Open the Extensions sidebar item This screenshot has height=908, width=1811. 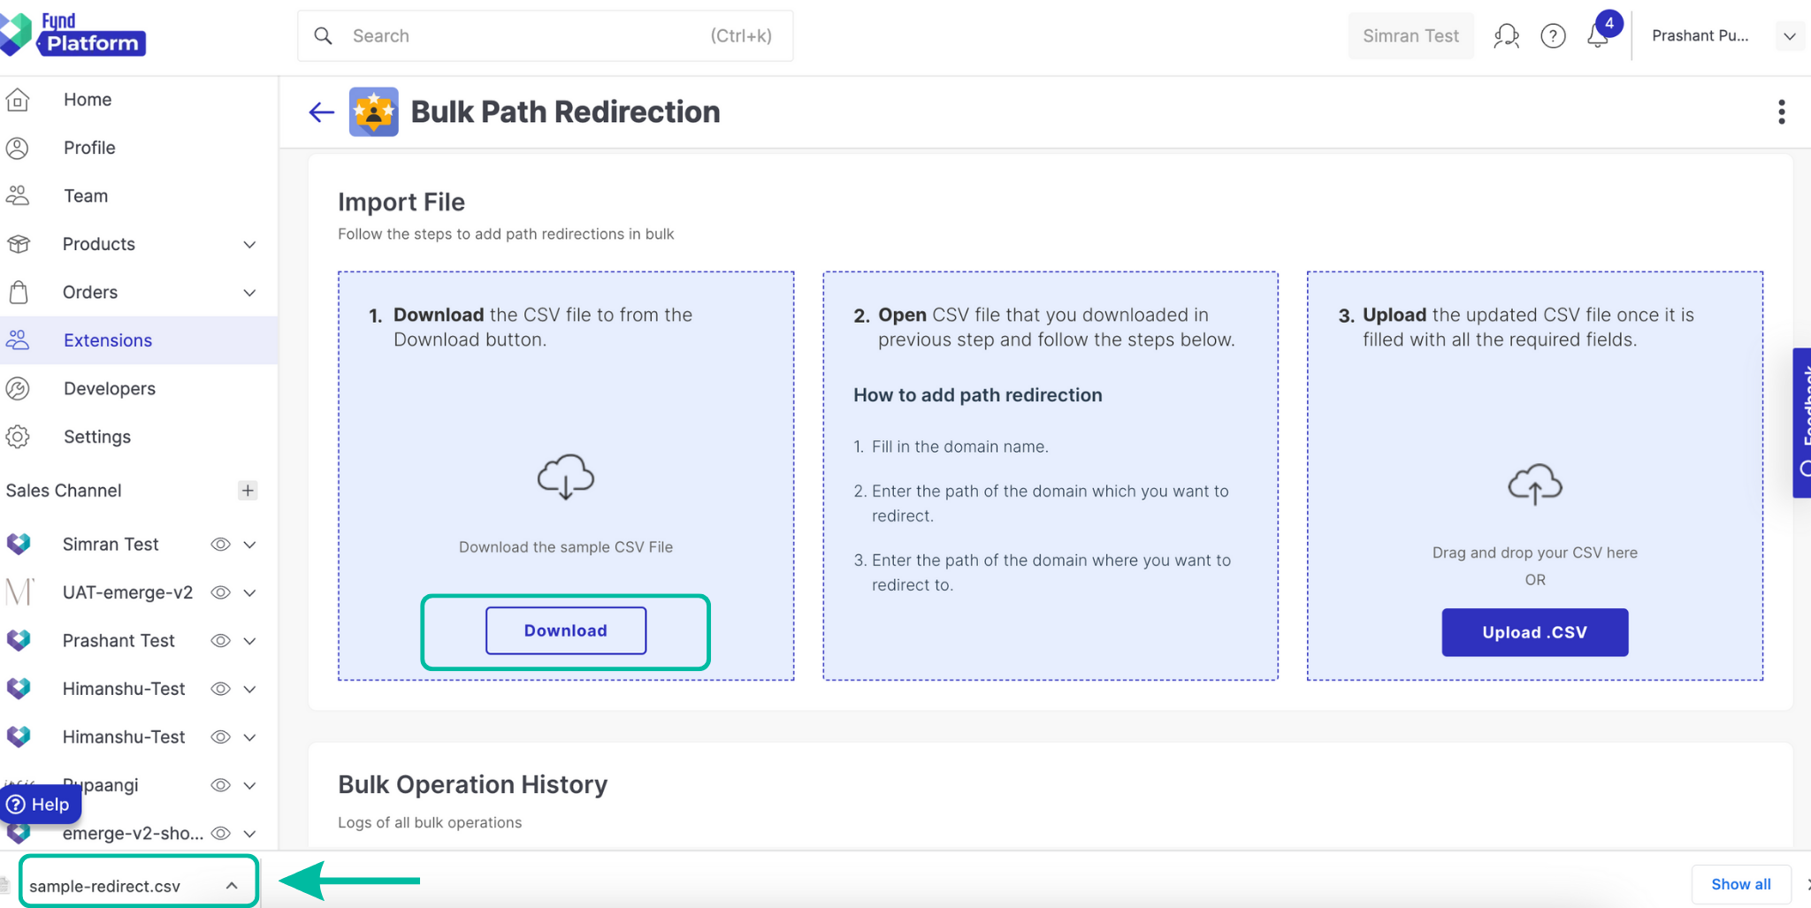107,340
